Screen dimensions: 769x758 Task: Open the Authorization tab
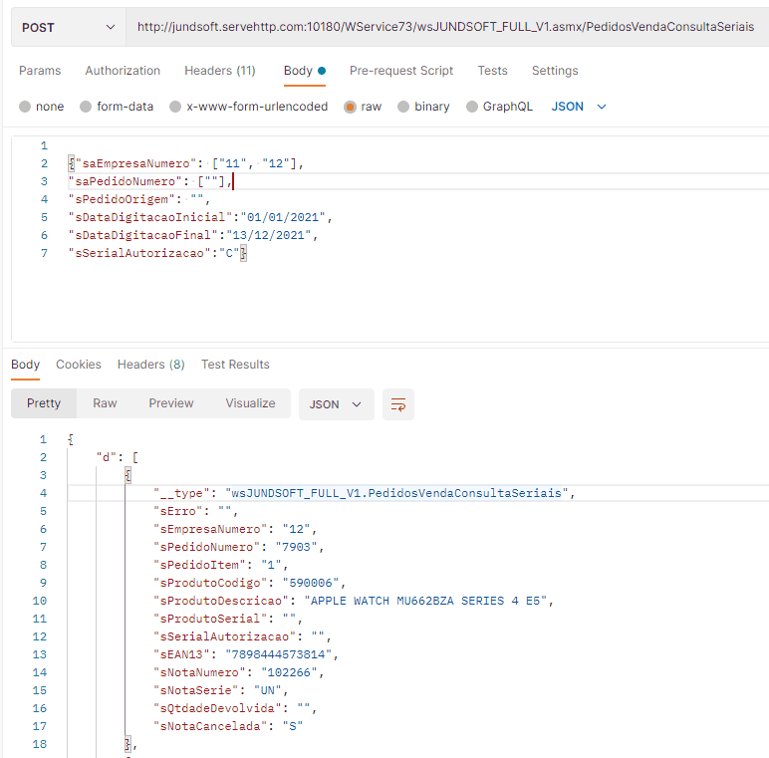coord(123,71)
